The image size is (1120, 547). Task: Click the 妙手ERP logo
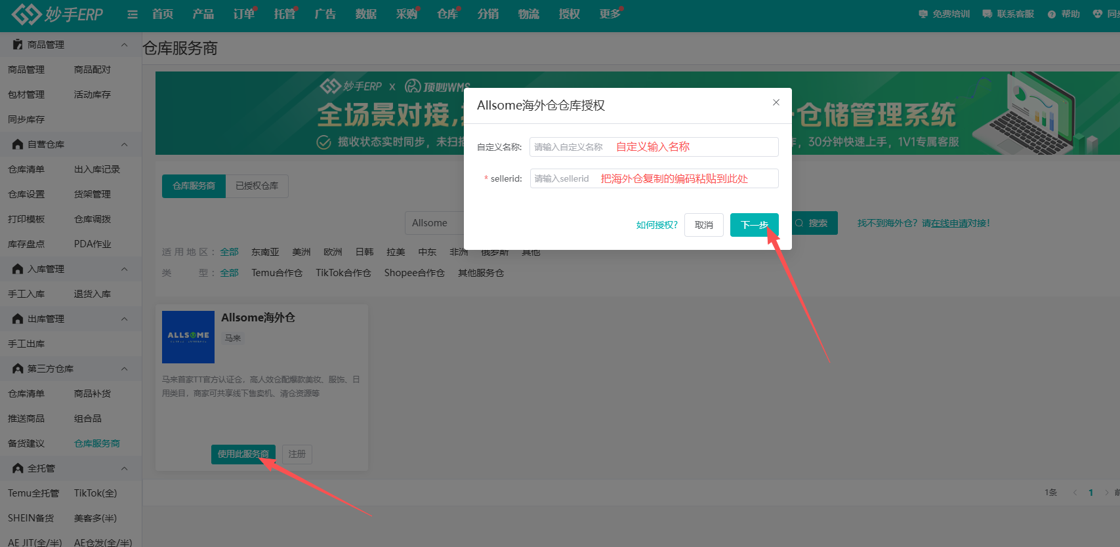[x=58, y=14]
